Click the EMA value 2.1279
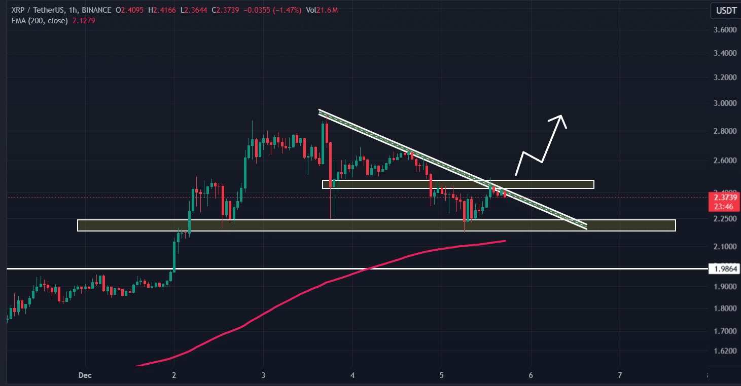This screenshot has height=386, width=741. click(83, 21)
